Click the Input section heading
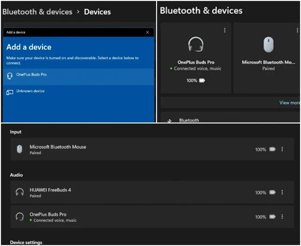The width and height of the screenshot is (301, 246). point(15,132)
